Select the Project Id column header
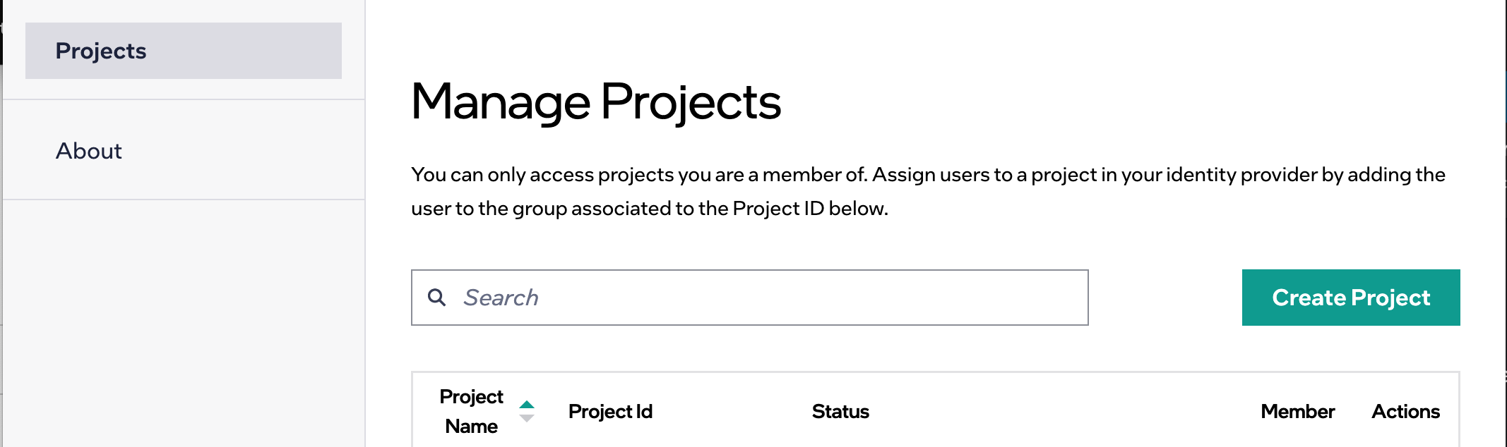1507x447 pixels. point(610,412)
